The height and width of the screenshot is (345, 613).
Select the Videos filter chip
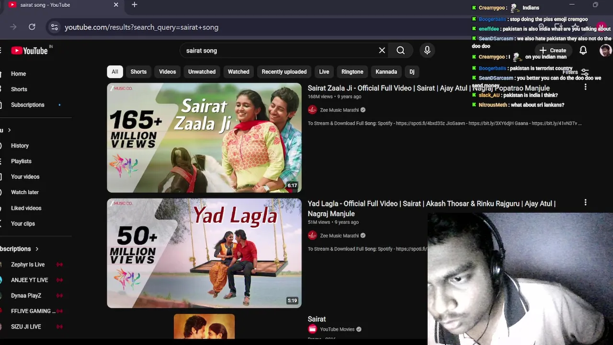click(x=168, y=72)
